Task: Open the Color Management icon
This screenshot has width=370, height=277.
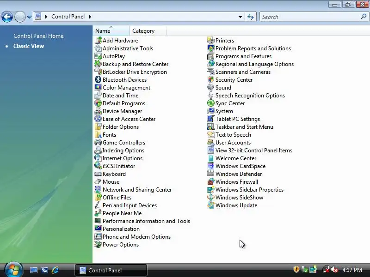Action: (x=98, y=87)
